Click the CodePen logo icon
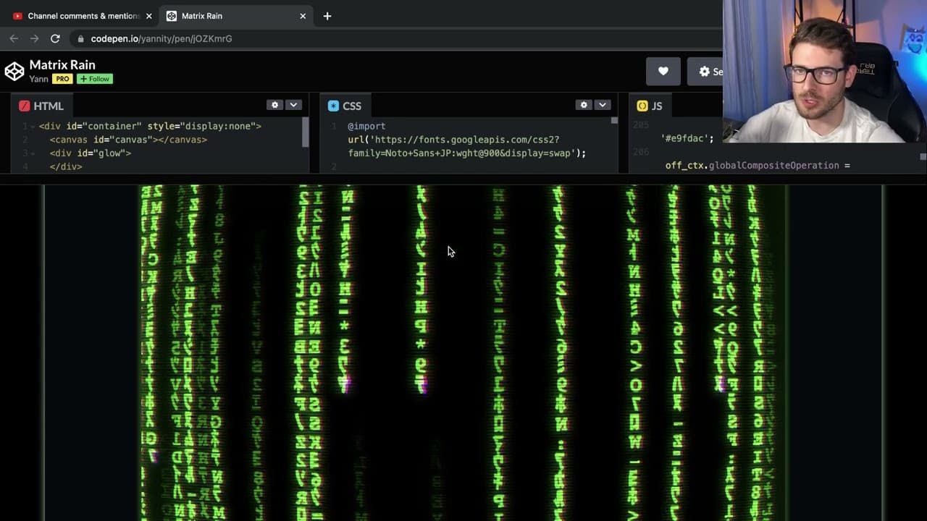This screenshot has width=927, height=521. pos(14,71)
